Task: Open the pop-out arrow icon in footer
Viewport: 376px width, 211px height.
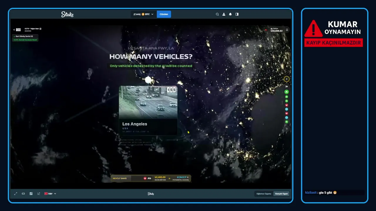Action: [39, 194]
